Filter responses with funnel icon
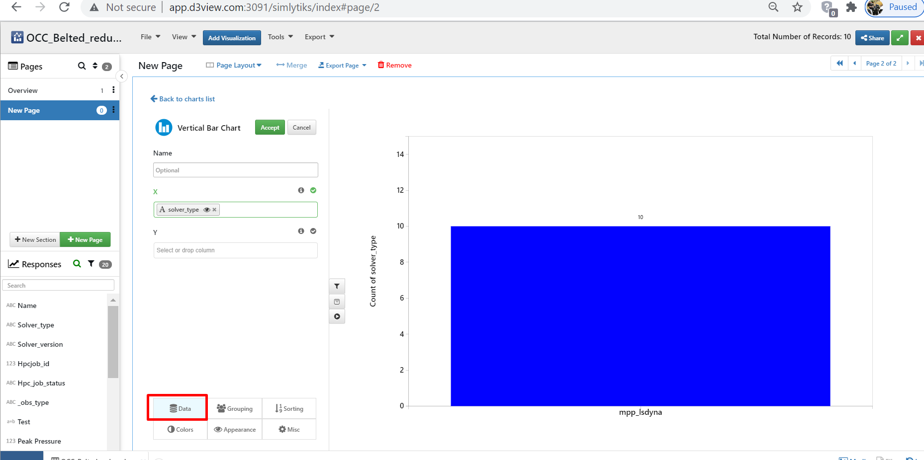924x460 pixels. tap(91, 264)
